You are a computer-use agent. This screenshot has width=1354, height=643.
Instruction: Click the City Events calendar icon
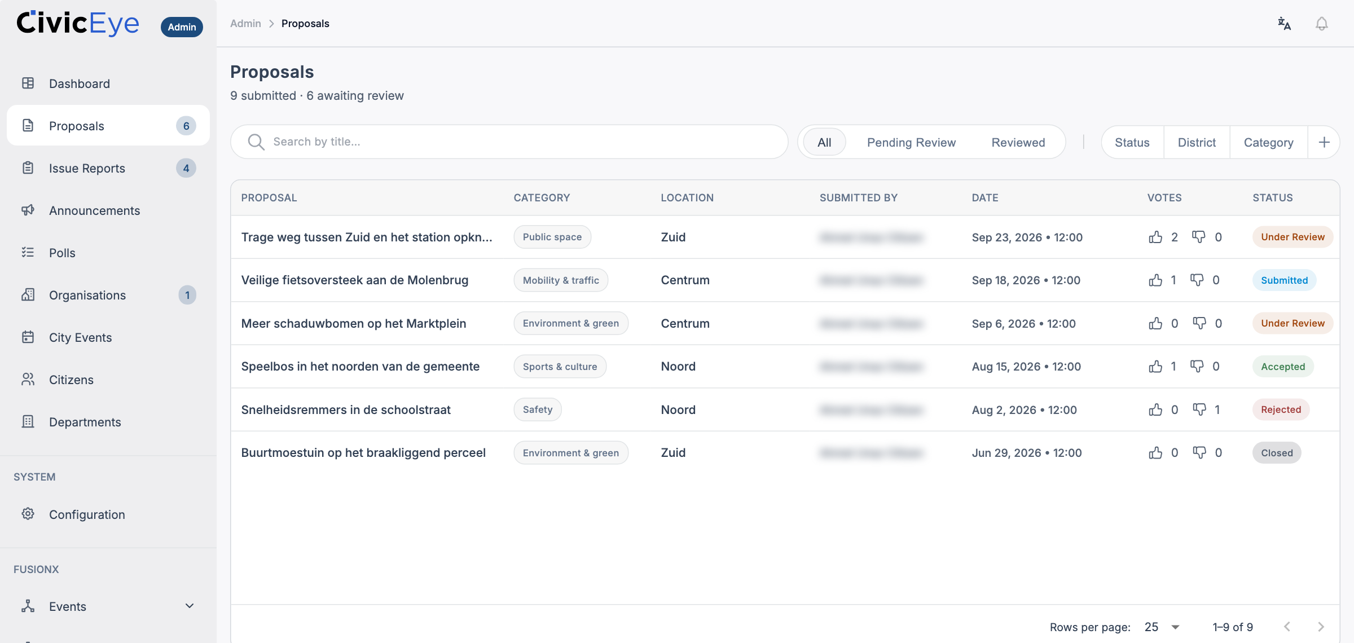[x=28, y=337]
